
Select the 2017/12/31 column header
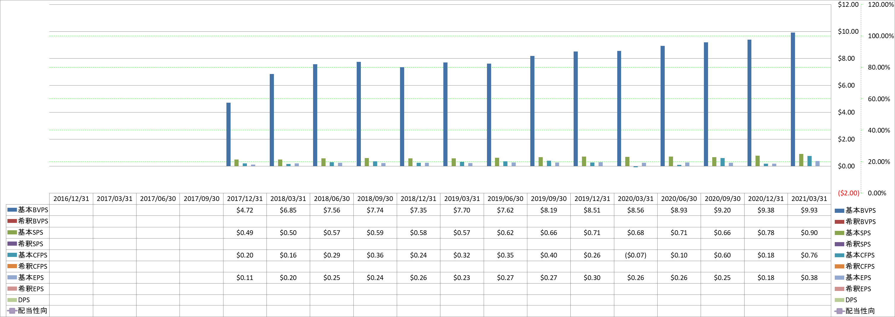click(x=245, y=199)
